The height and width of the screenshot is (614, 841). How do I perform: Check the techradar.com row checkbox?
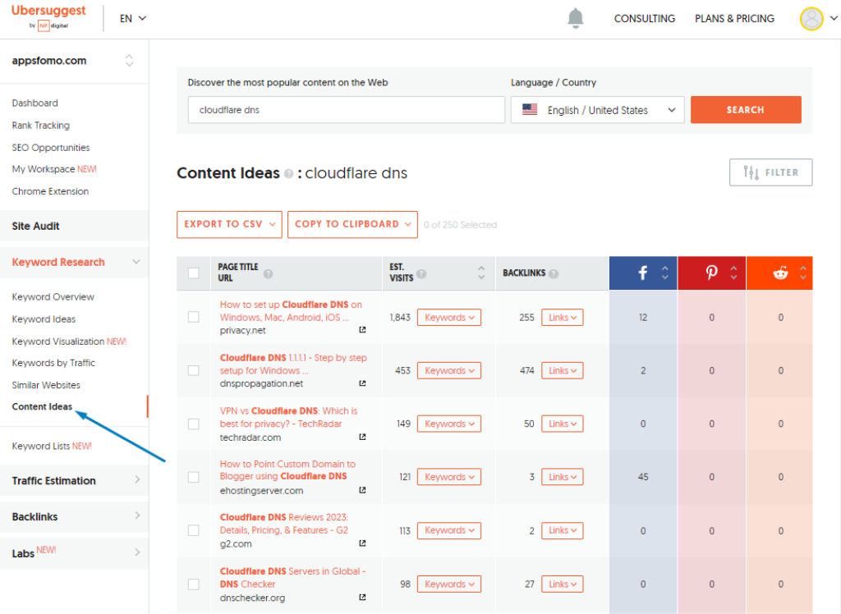pyautogui.click(x=194, y=424)
